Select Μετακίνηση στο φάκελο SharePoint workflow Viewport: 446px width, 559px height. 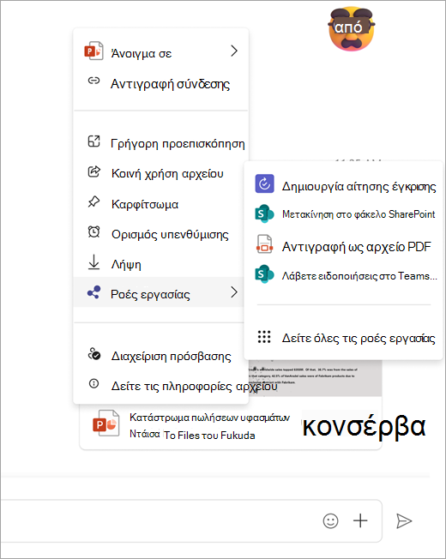[x=344, y=213]
